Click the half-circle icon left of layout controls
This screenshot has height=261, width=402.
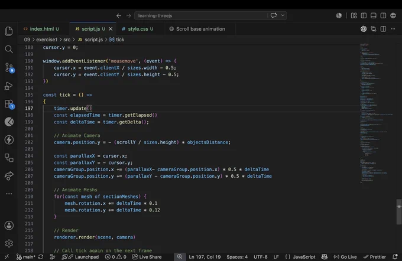pyautogui.click(x=339, y=15)
